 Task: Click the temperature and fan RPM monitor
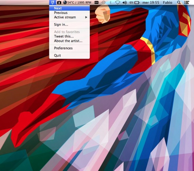point(77,2)
